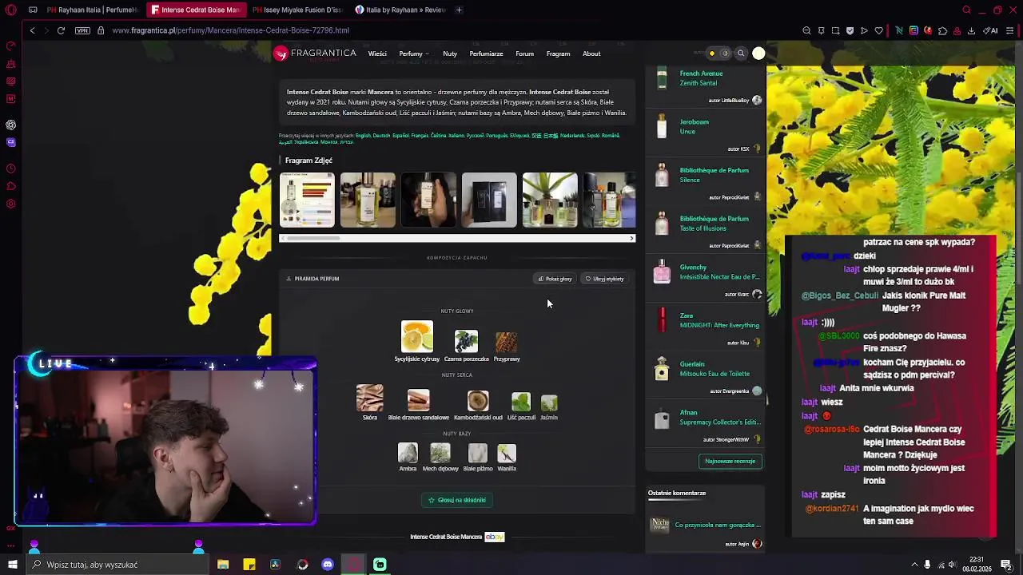The image size is (1023, 575).
Task: Click Głosuj na składniki button
Action: click(x=457, y=500)
